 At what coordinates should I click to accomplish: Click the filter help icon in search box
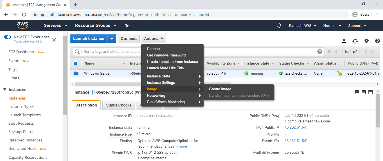coord(320,52)
